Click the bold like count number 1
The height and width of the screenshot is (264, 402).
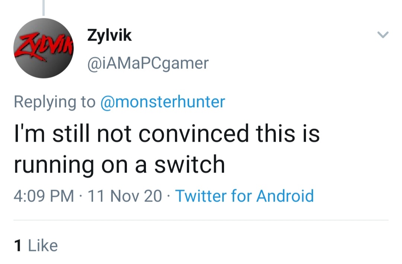point(17,245)
